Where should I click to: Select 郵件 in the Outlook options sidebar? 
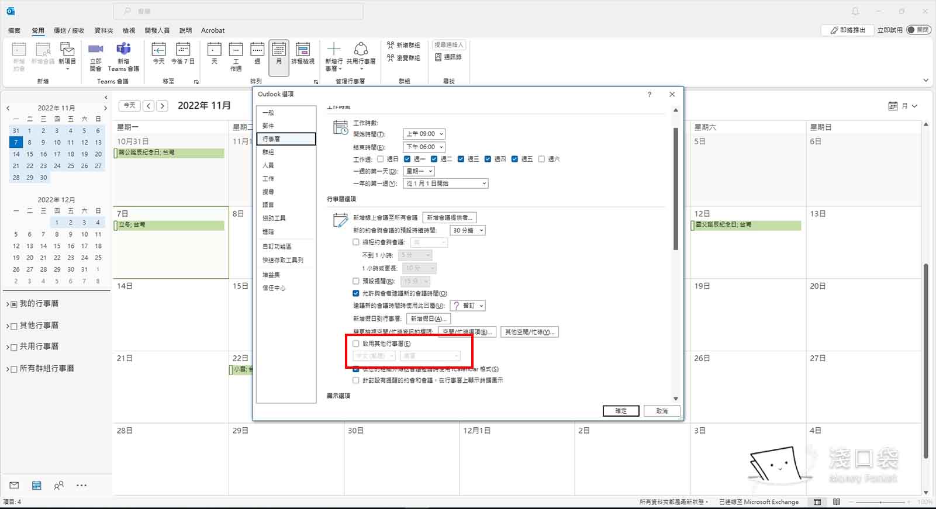click(268, 126)
